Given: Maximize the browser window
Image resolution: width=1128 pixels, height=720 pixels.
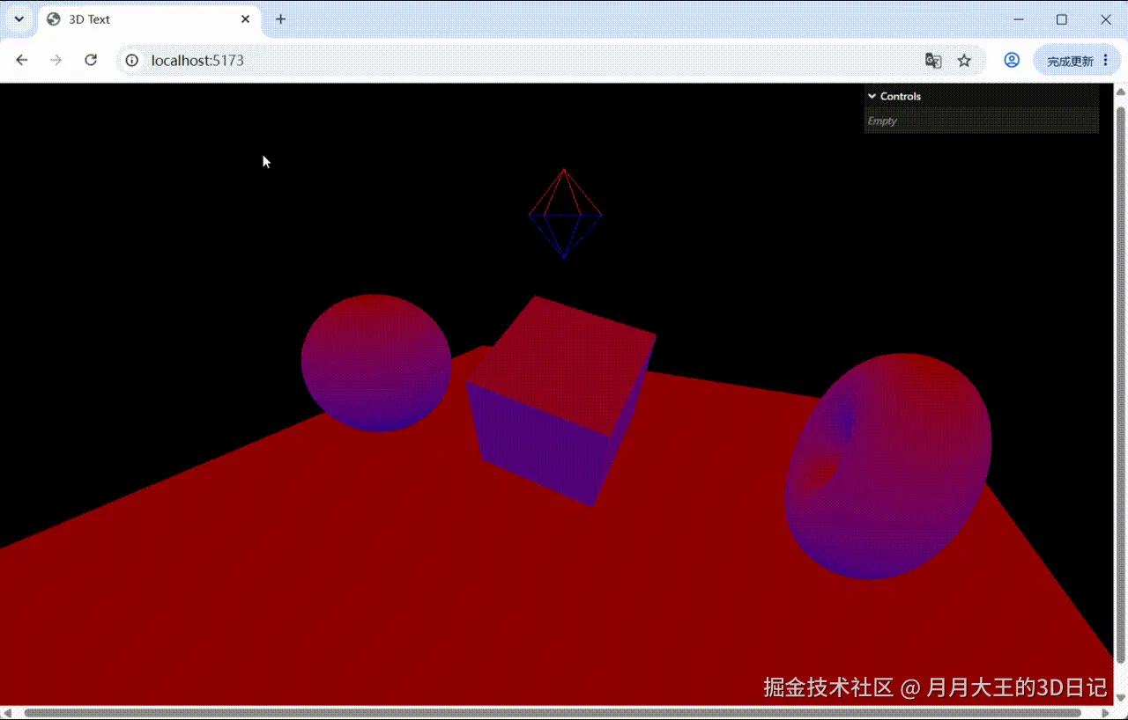Looking at the screenshot, I should pyautogui.click(x=1062, y=19).
